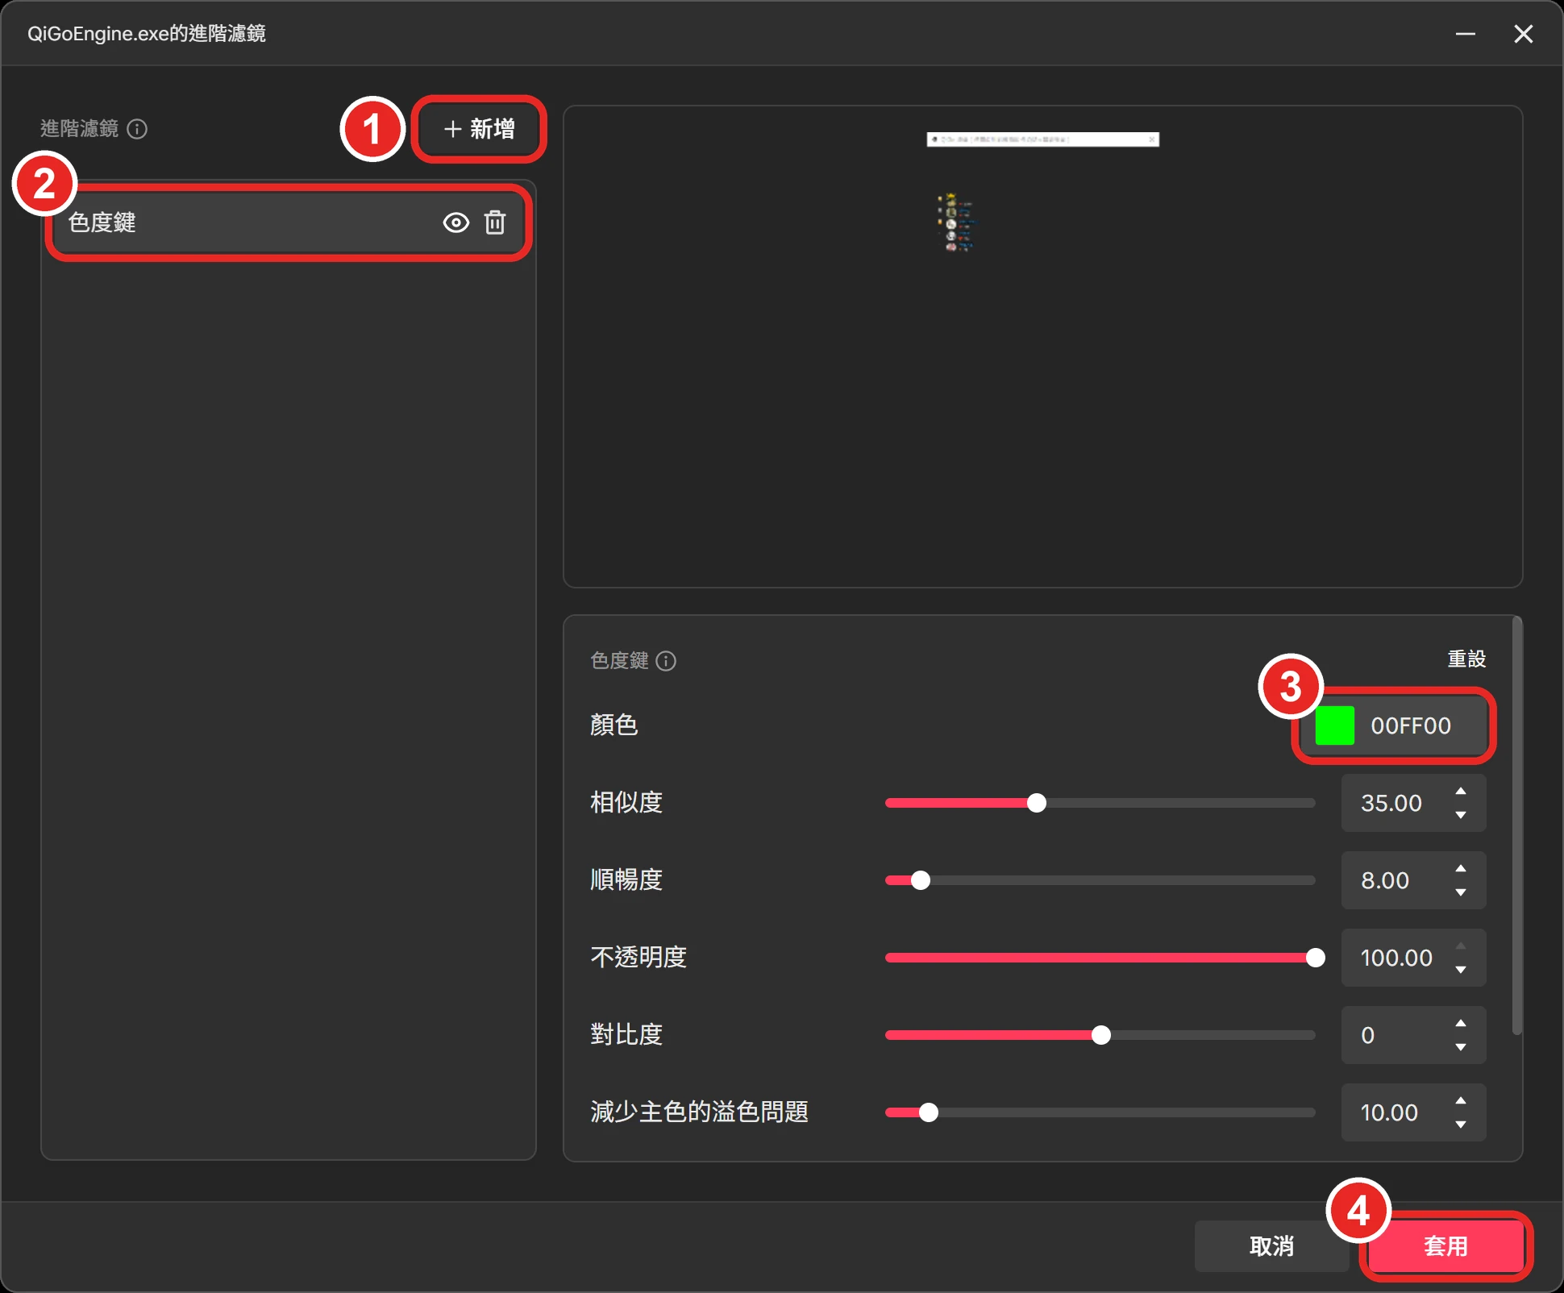The height and width of the screenshot is (1293, 1564).
Task: Close the QiGoEngine.exe filter dialog
Action: [x=1523, y=34]
